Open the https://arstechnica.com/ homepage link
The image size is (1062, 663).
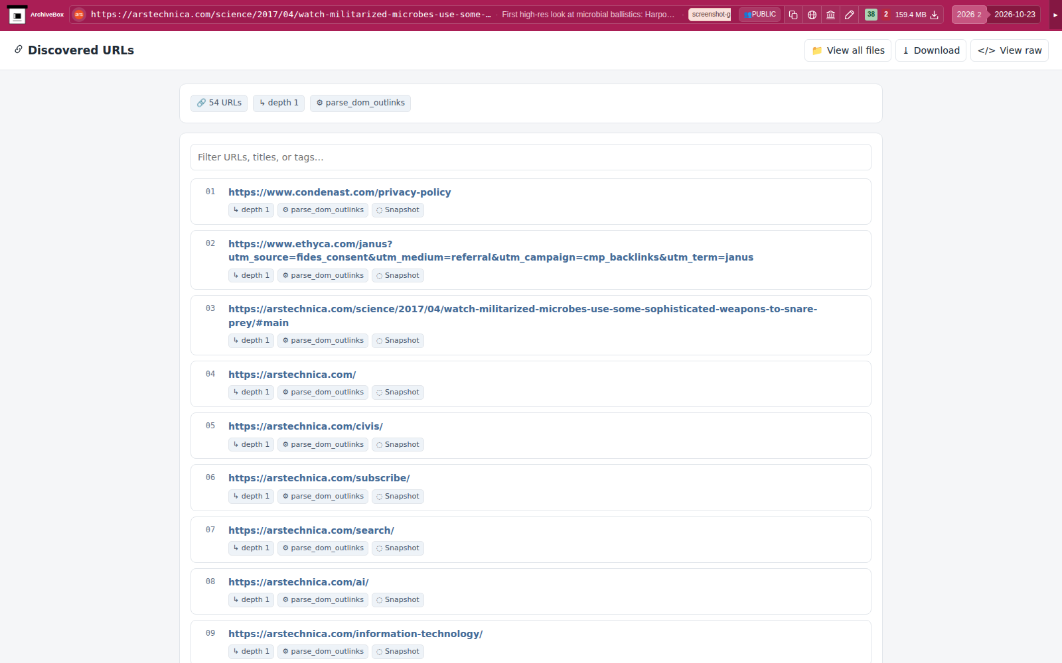tap(292, 375)
